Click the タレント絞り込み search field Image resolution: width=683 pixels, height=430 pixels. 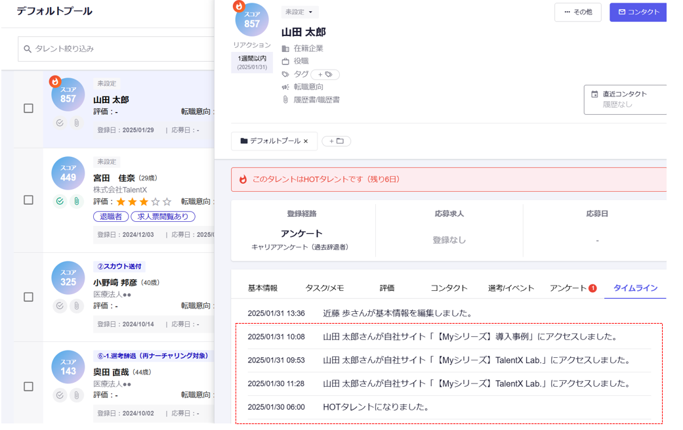coord(118,49)
